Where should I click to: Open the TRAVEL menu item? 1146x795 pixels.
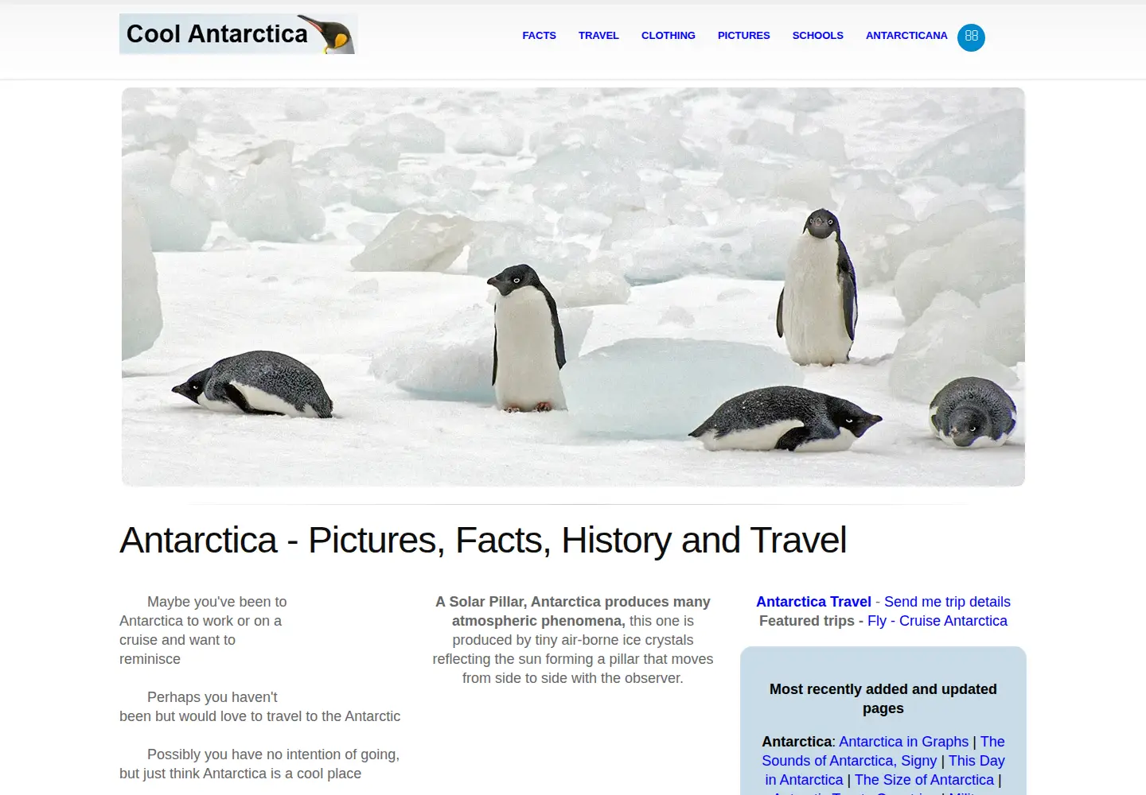(598, 36)
